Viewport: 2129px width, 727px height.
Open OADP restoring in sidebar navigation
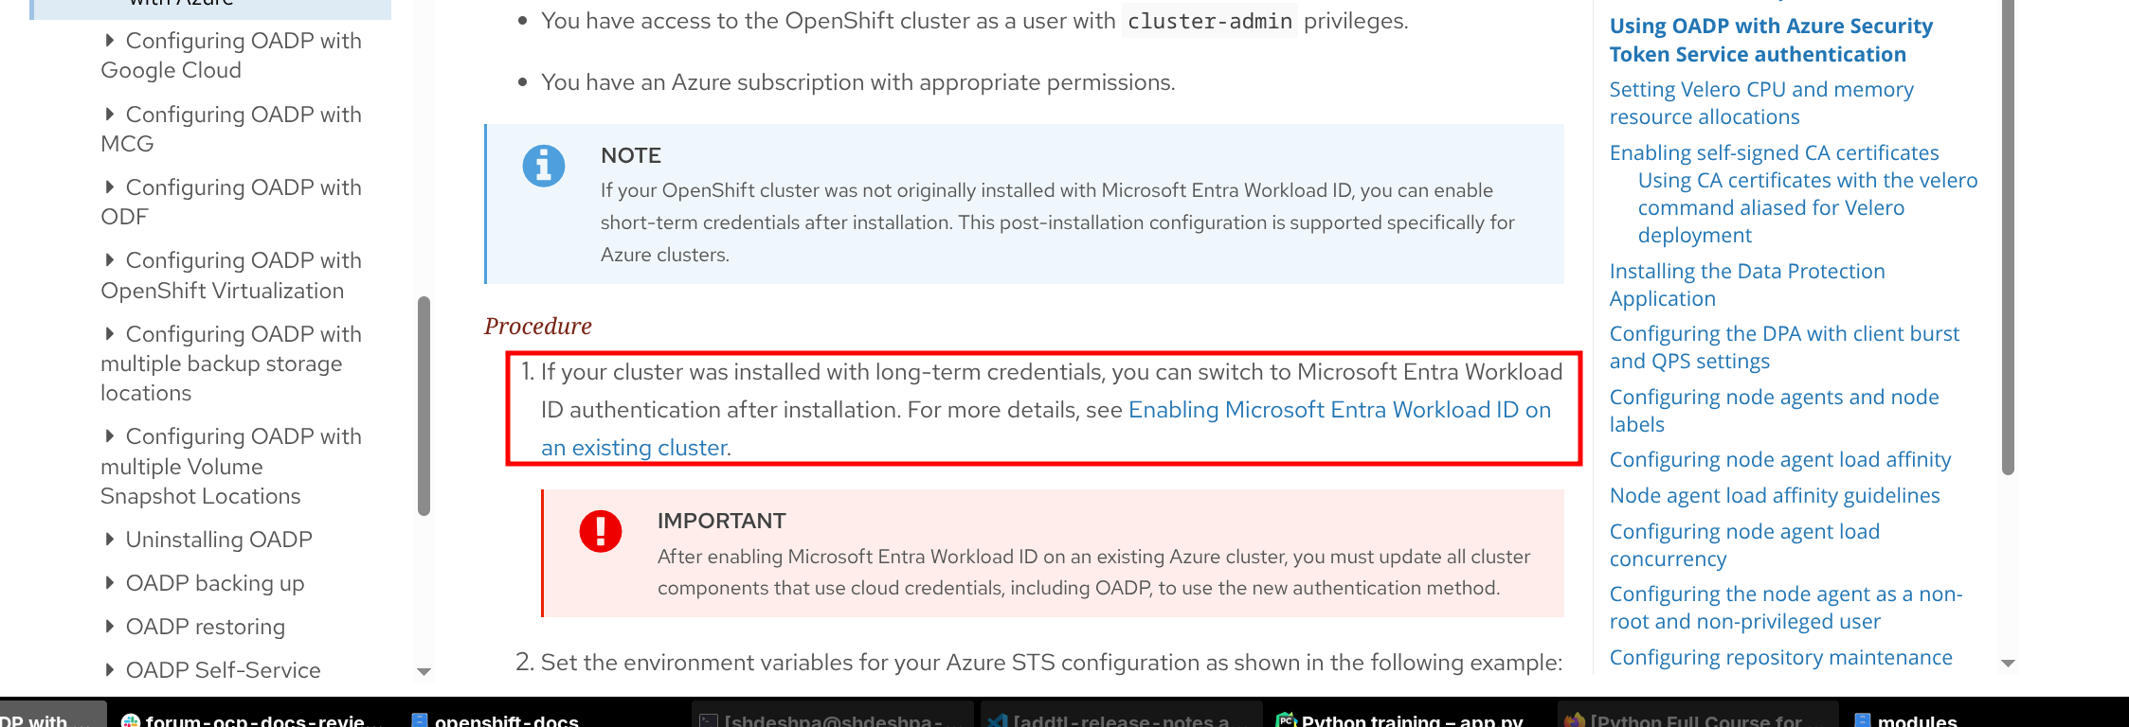[205, 627]
